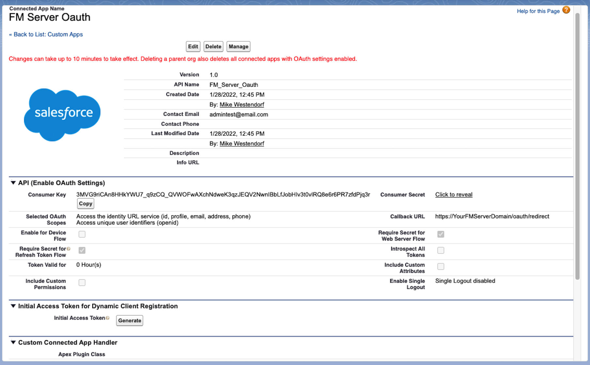Image resolution: width=590 pixels, height=365 pixels.
Task: Click the Apex Plugin Class label
Action: [x=82, y=354]
